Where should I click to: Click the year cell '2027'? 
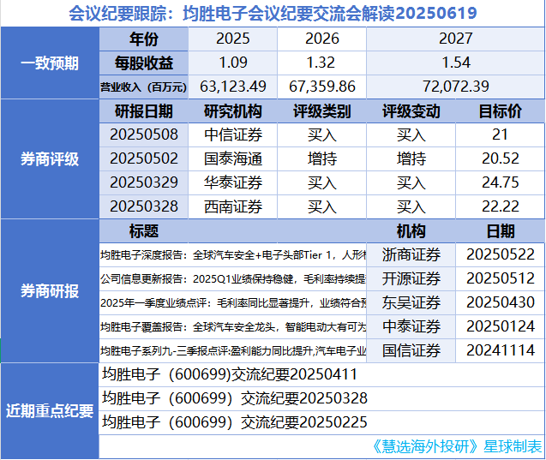[x=455, y=39]
